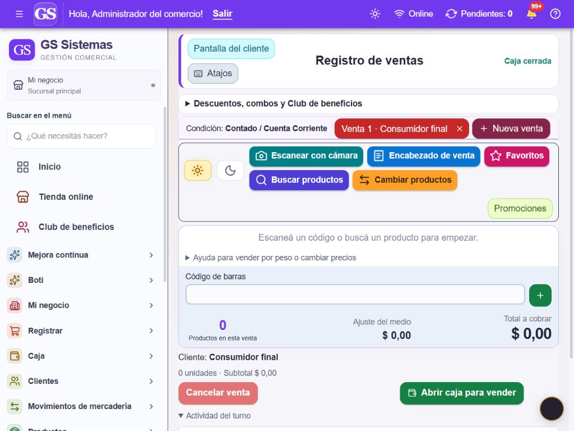Click the green plus add button
Image resolution: width=574 pixels, height=431 pixels.
click(540, 295)
